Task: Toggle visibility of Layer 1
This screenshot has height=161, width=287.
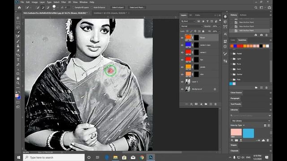Action: click(182, 82)
